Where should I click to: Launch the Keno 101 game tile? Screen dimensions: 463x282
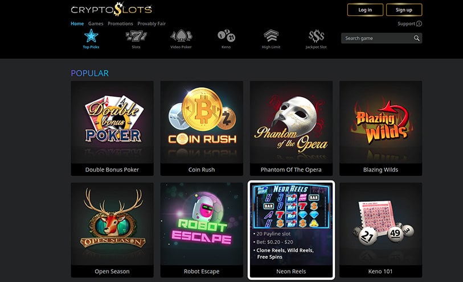pyautogui.click(x=380, y=230)
